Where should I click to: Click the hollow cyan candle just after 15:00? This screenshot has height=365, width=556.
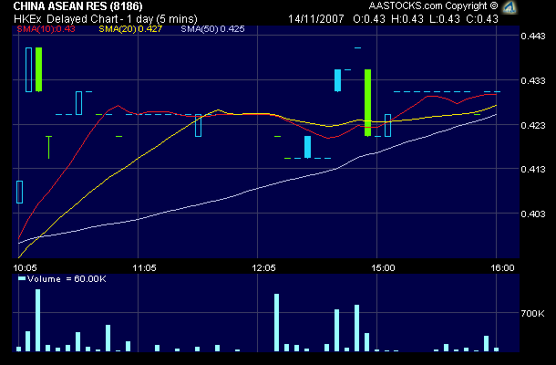(388, 125)
